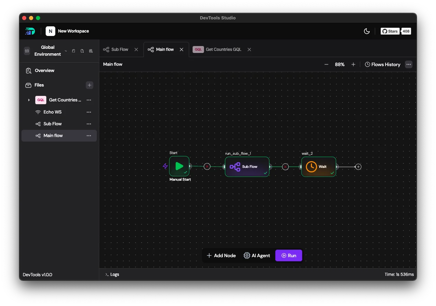Click the environment variables braces icon
This screenshot has height=306, width=436.
(27, 51)
